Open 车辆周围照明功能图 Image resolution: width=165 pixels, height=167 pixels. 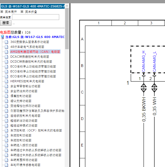pos(24,160)
